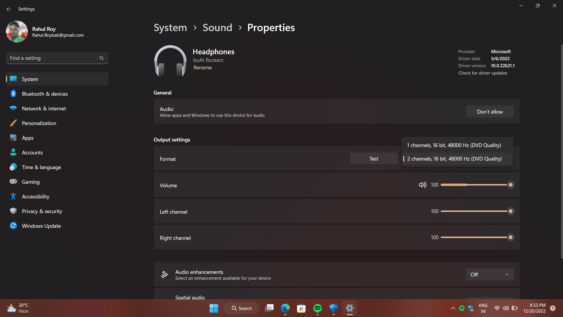The image size is (563, 317).
Task: Show hidden tray icons chevron
Action: click(453, 308)
